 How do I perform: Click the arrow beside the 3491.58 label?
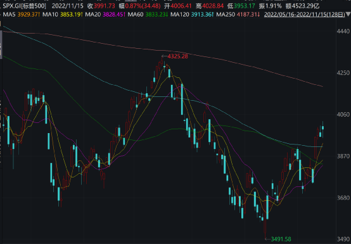tap(268, 239)
